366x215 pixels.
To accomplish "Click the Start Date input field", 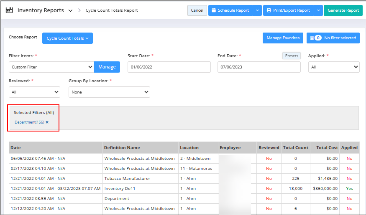I will coord(169,67).
